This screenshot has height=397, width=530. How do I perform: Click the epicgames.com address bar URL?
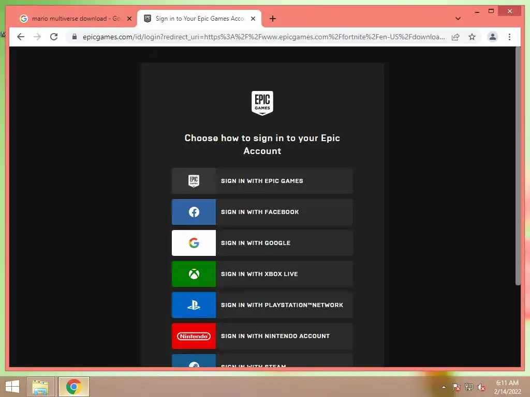click(x=263, y=37)
